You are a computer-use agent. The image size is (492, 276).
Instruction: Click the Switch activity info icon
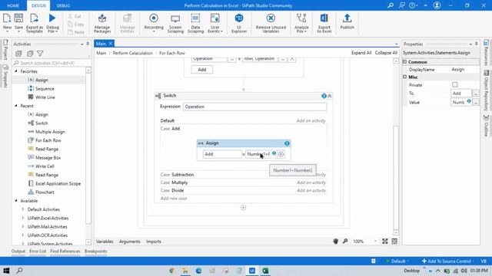pyautogui.click(x=324, y=96)
